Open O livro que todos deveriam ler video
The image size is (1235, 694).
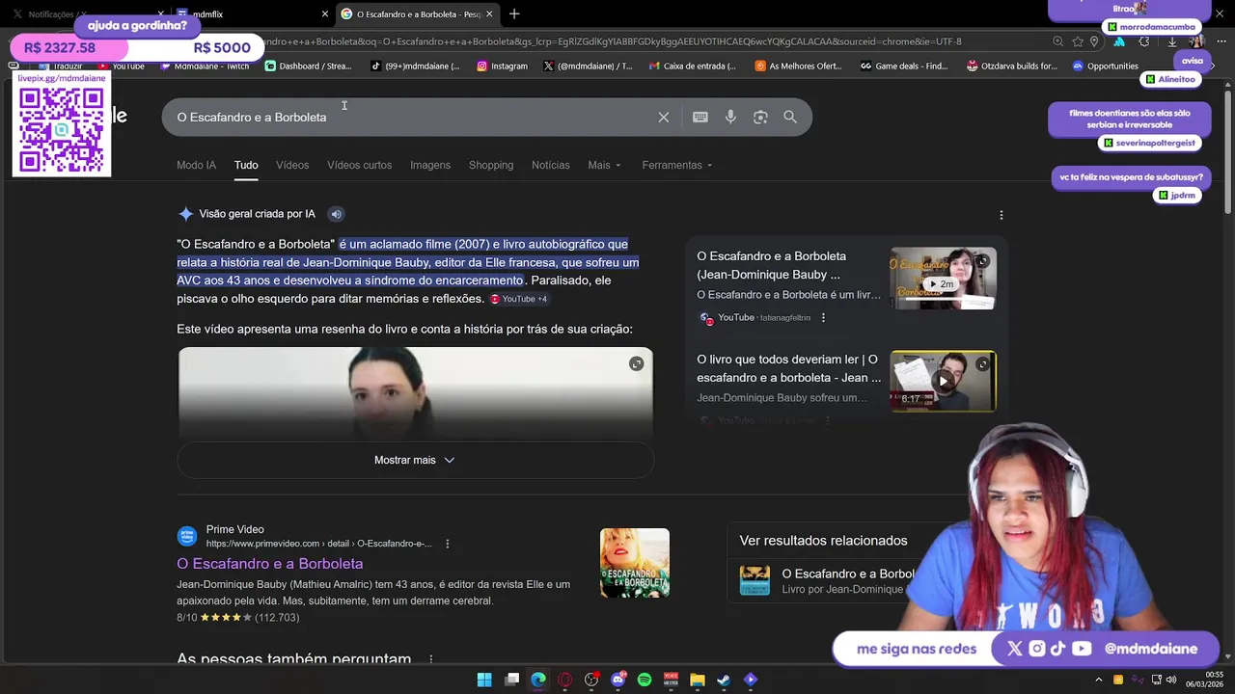(x=788, y=368)
